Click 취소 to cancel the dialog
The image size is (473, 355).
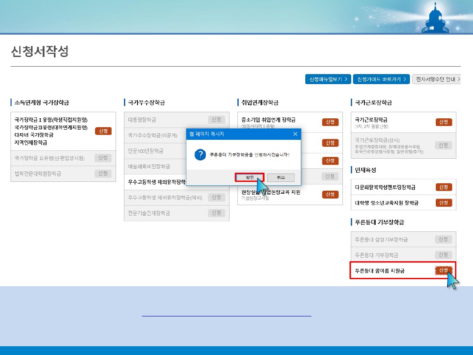281,177
